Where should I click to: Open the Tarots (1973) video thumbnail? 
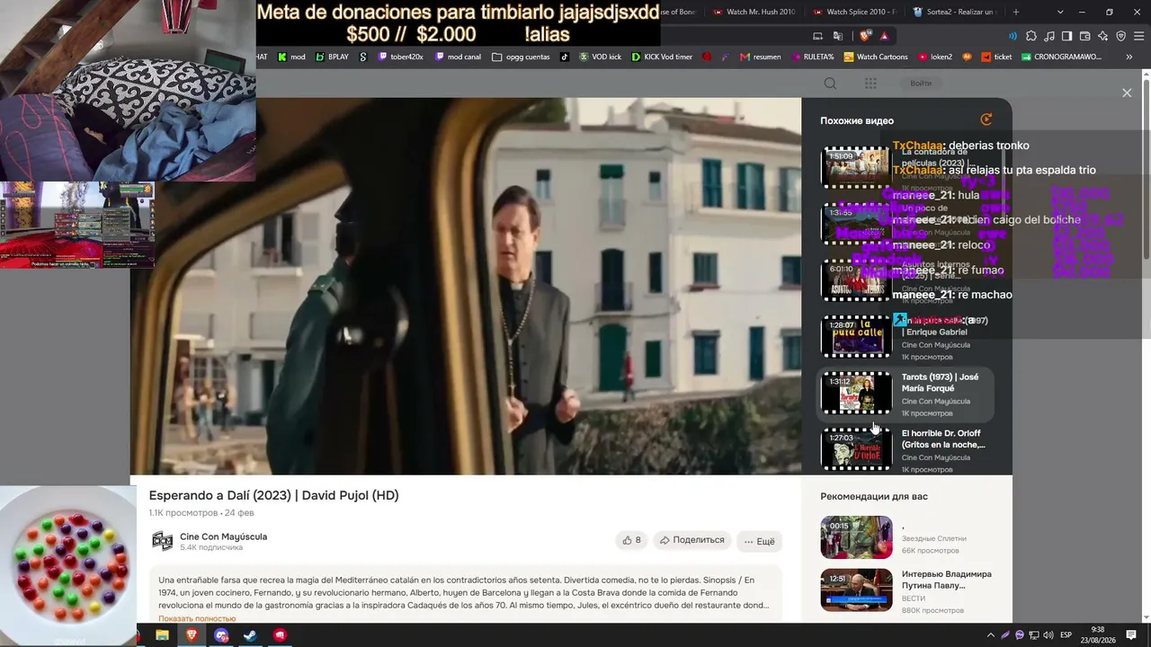click(856, 393)
